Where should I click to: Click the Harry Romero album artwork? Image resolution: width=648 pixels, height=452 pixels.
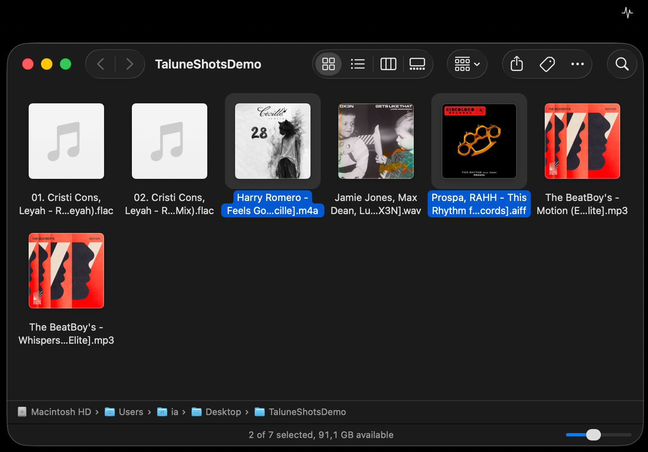pos(273,141)
